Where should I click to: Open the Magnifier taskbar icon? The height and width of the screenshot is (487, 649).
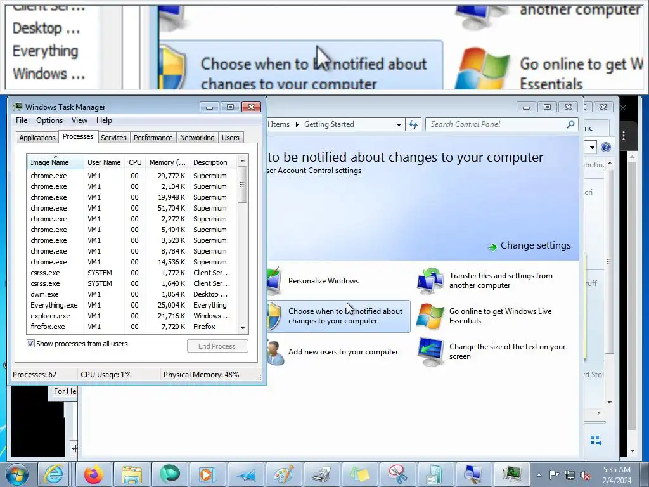click(473, 474)
